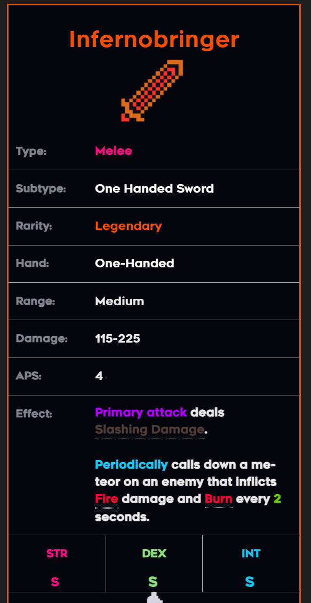
Task: Click the DEX scaling header
Action: pyautogui.click(x=154, y=553)
